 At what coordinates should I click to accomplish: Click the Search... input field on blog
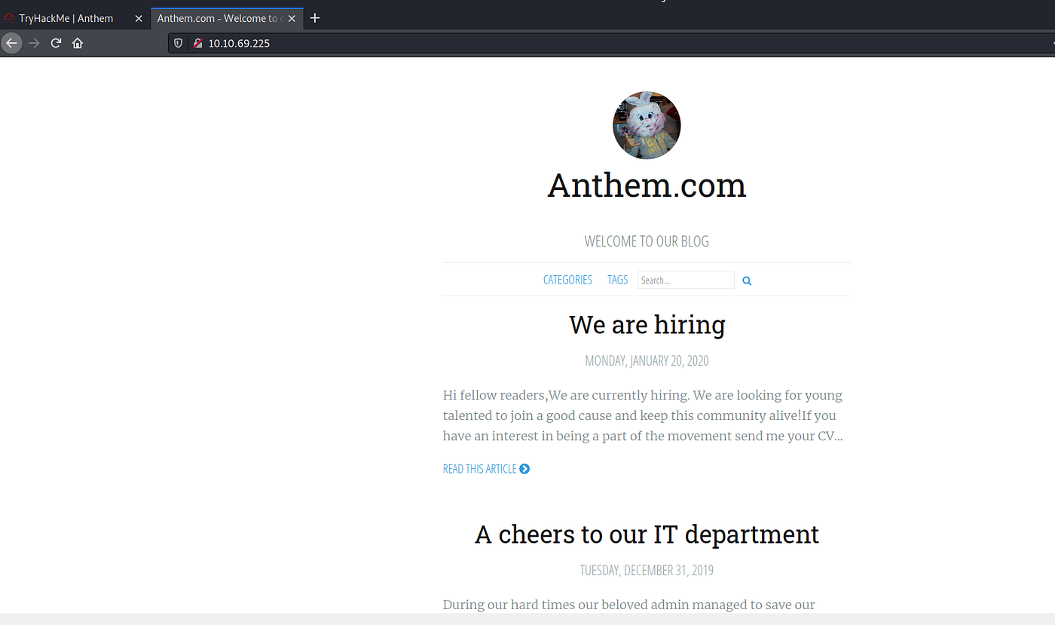tap(686, 280)
